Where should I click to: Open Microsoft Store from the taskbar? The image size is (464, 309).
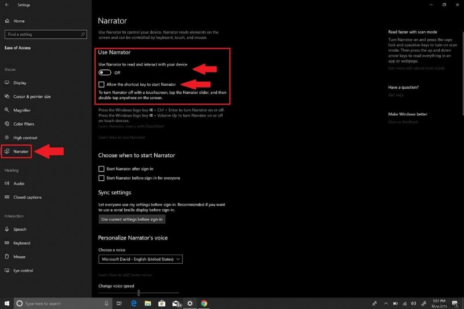(x=162, y=303)
